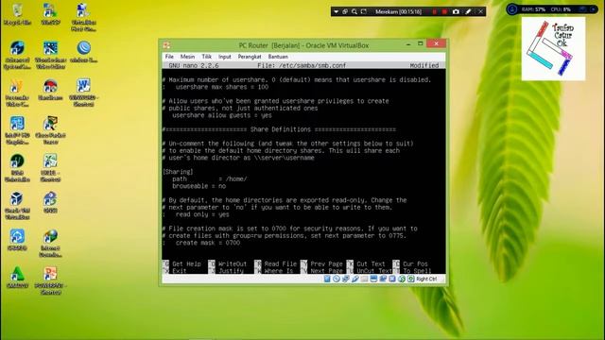
Task: Click the [Sharing] section header line
Action: coord(178,172)
